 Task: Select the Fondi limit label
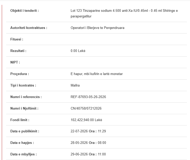click(x=20, y=120)
